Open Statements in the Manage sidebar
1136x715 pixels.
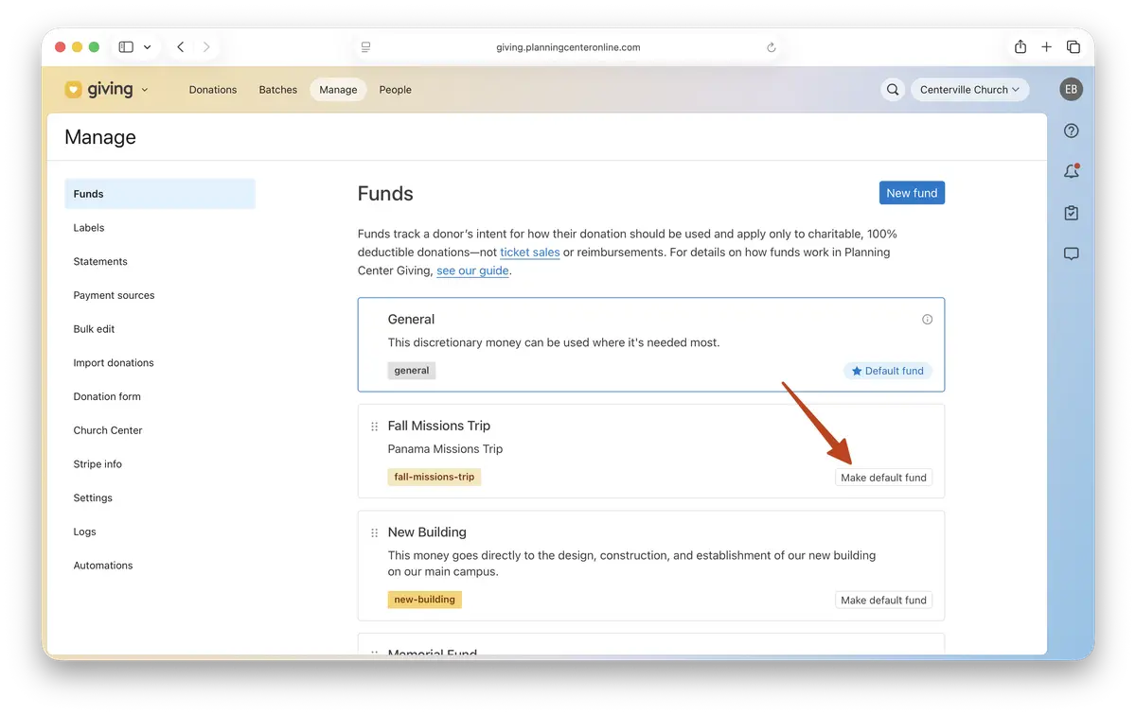click(x=160, y=262)
